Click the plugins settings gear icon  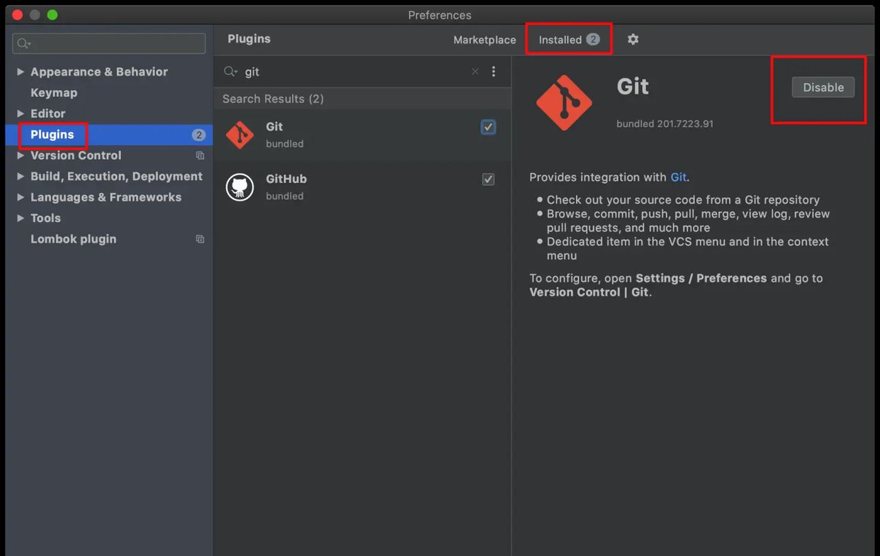[633, 39]
